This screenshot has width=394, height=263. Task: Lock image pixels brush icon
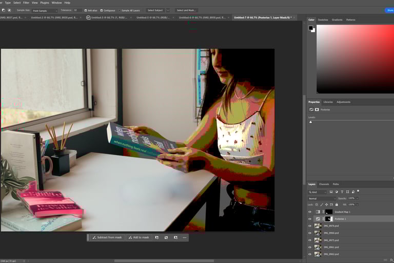pyautogui.click(x=322, y=204)
